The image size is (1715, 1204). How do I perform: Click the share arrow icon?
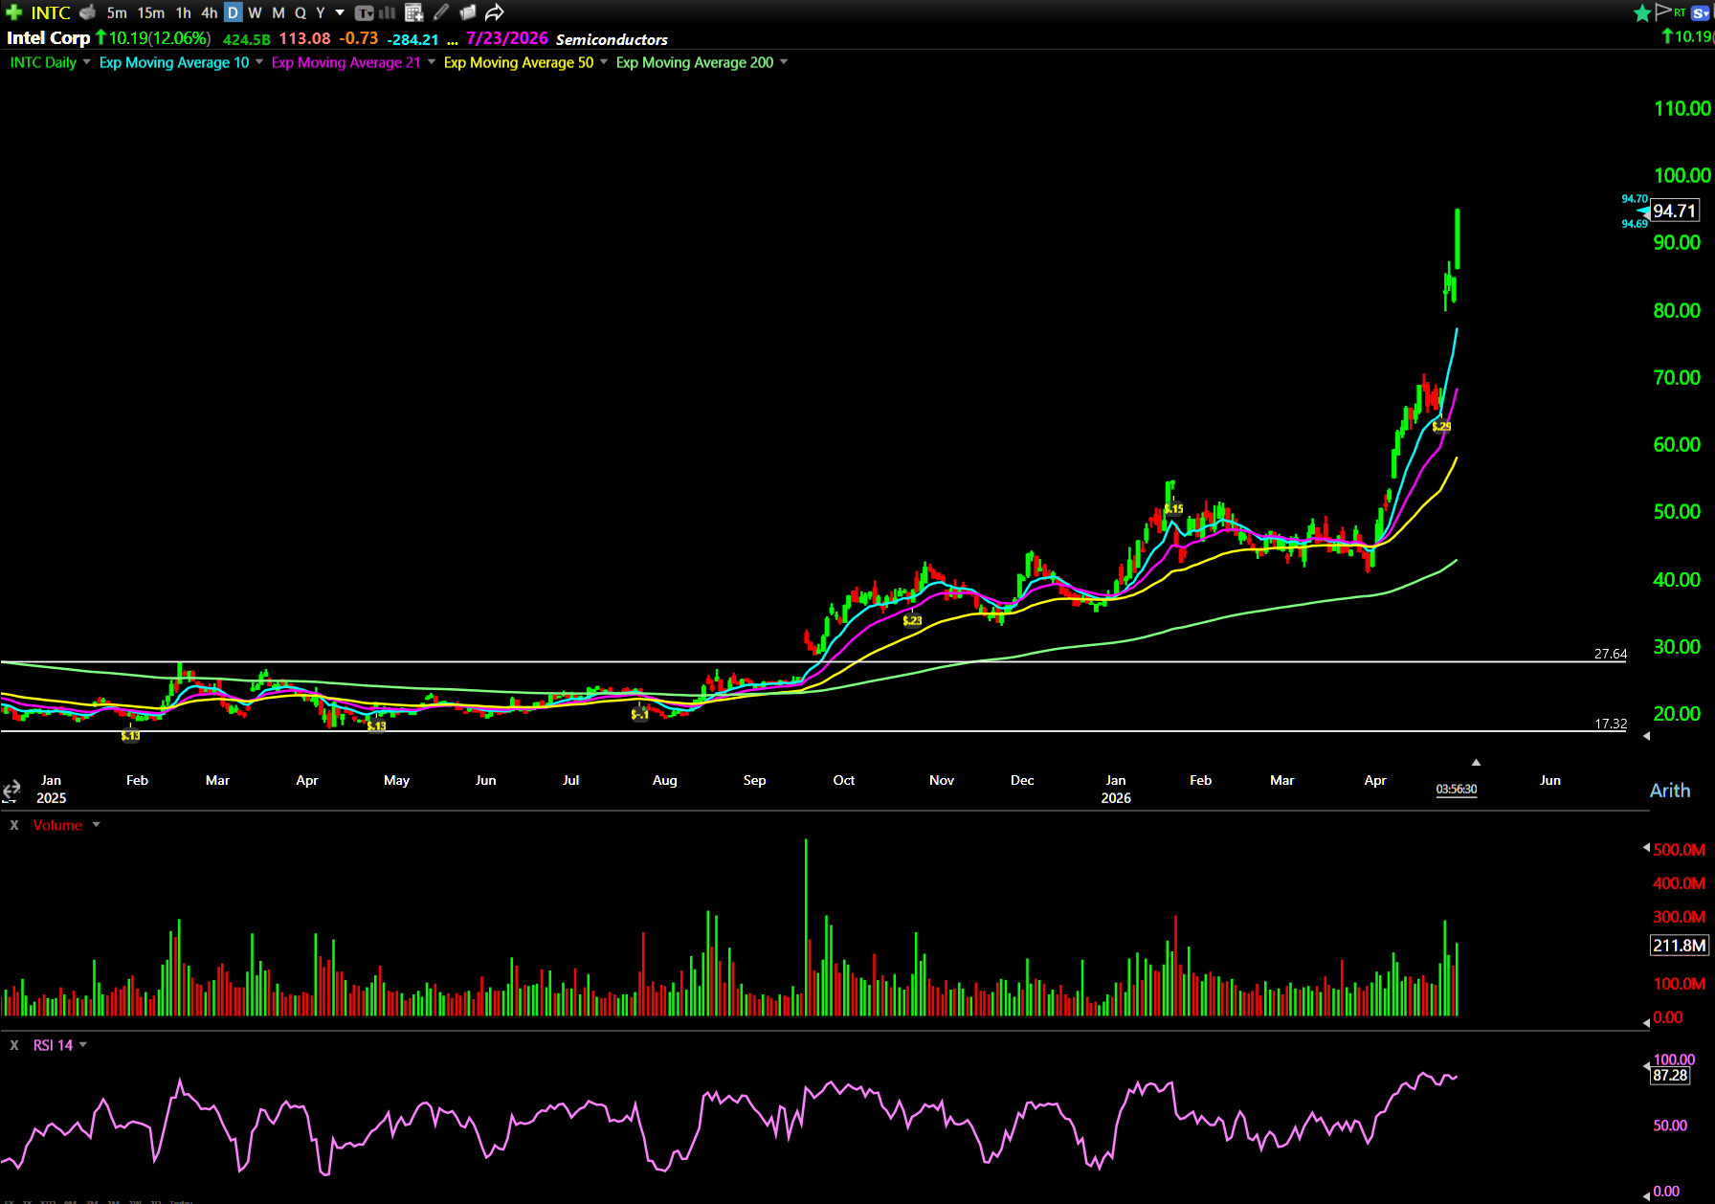click(494, 12)
